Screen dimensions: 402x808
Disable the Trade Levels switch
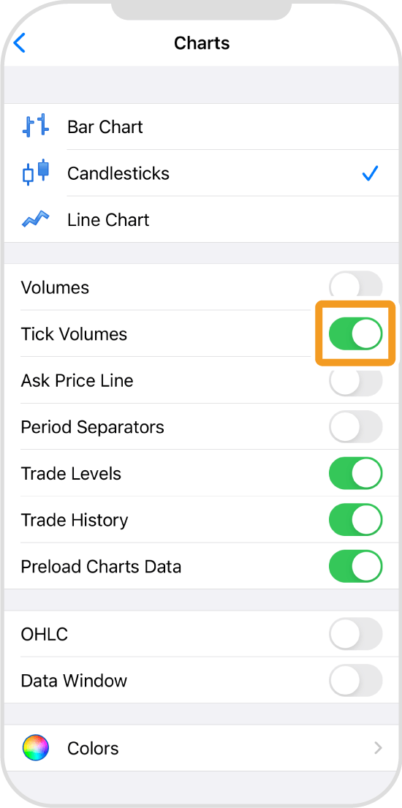click(356, 473)
